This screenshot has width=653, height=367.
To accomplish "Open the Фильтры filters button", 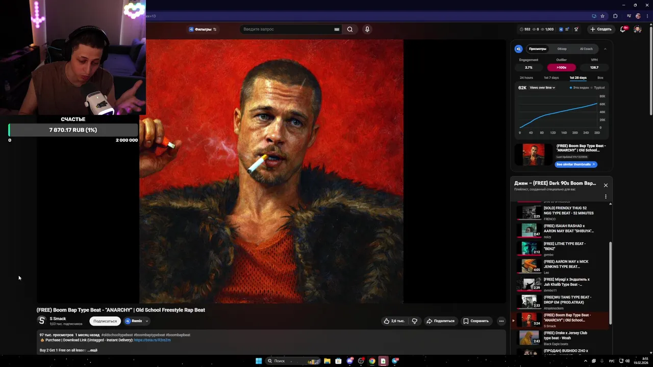I will coord(203,29).
